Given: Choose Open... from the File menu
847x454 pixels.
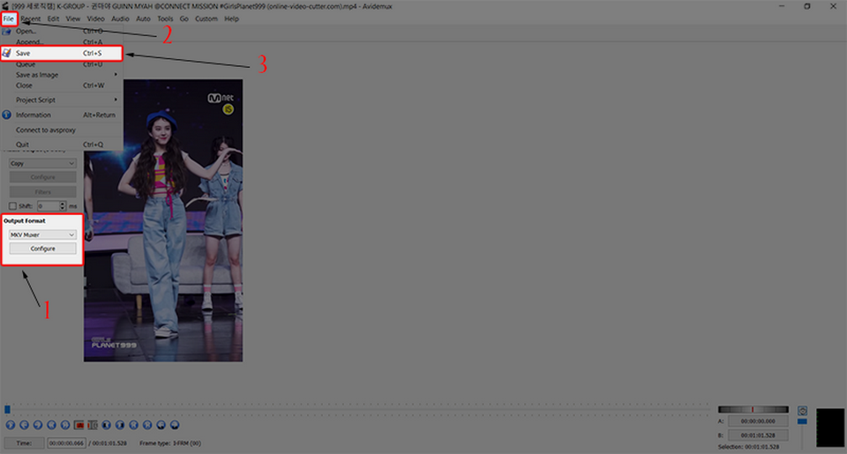Looking at the screenshot, I should [x=62, y=32].
